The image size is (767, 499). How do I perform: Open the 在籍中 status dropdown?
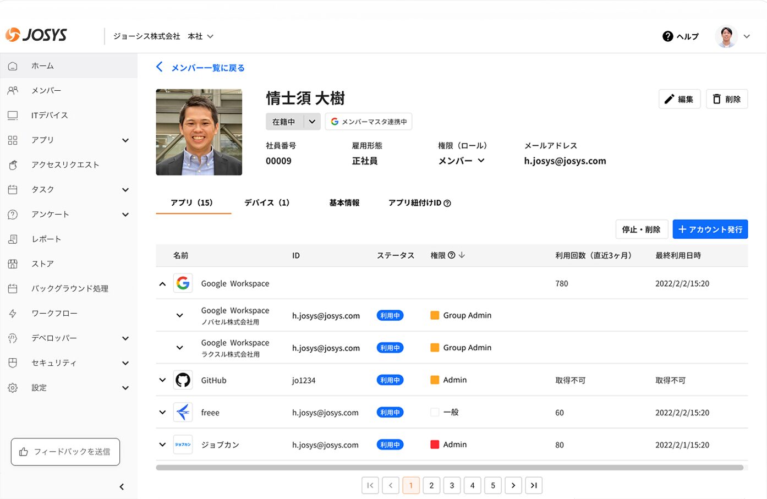[312, 122]
